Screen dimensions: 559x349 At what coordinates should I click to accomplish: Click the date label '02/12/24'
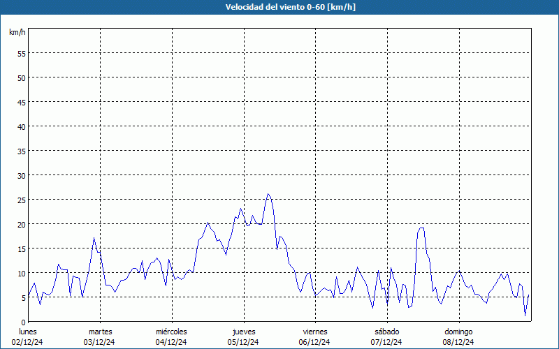[27, 342]
